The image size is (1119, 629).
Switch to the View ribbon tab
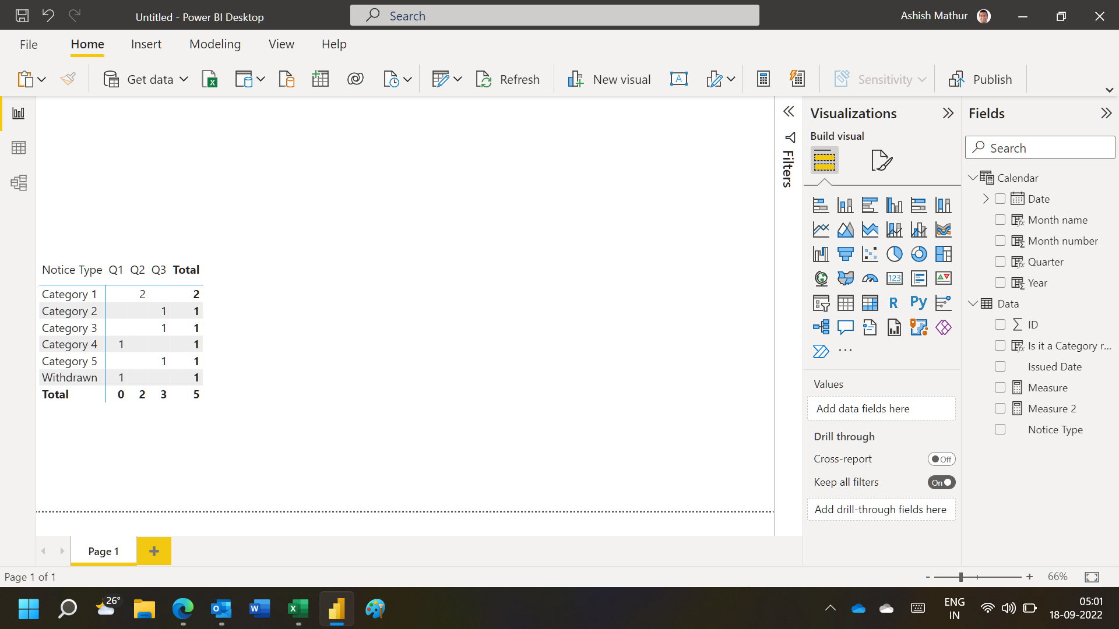click(x=281, y=44)
